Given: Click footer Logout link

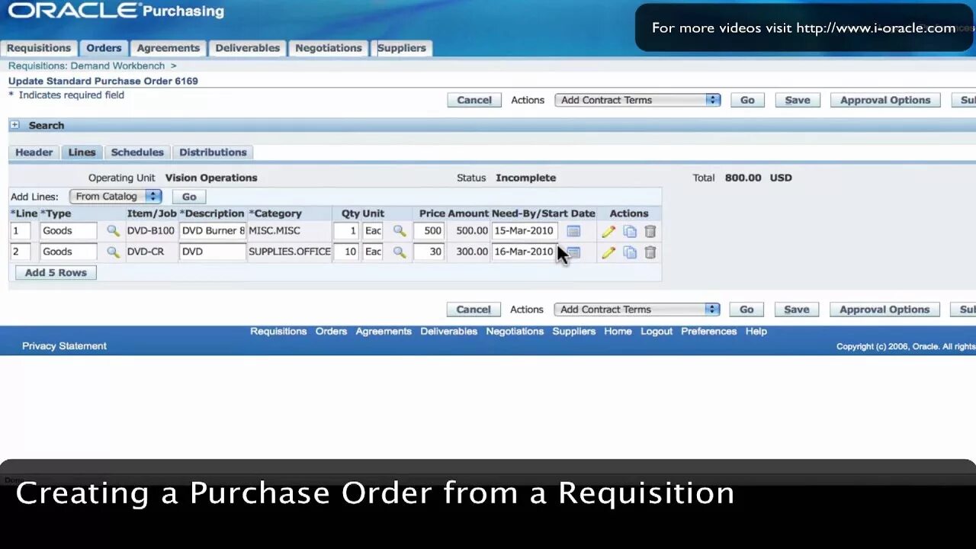Looking at the screenshot, I should pos(657,332).
